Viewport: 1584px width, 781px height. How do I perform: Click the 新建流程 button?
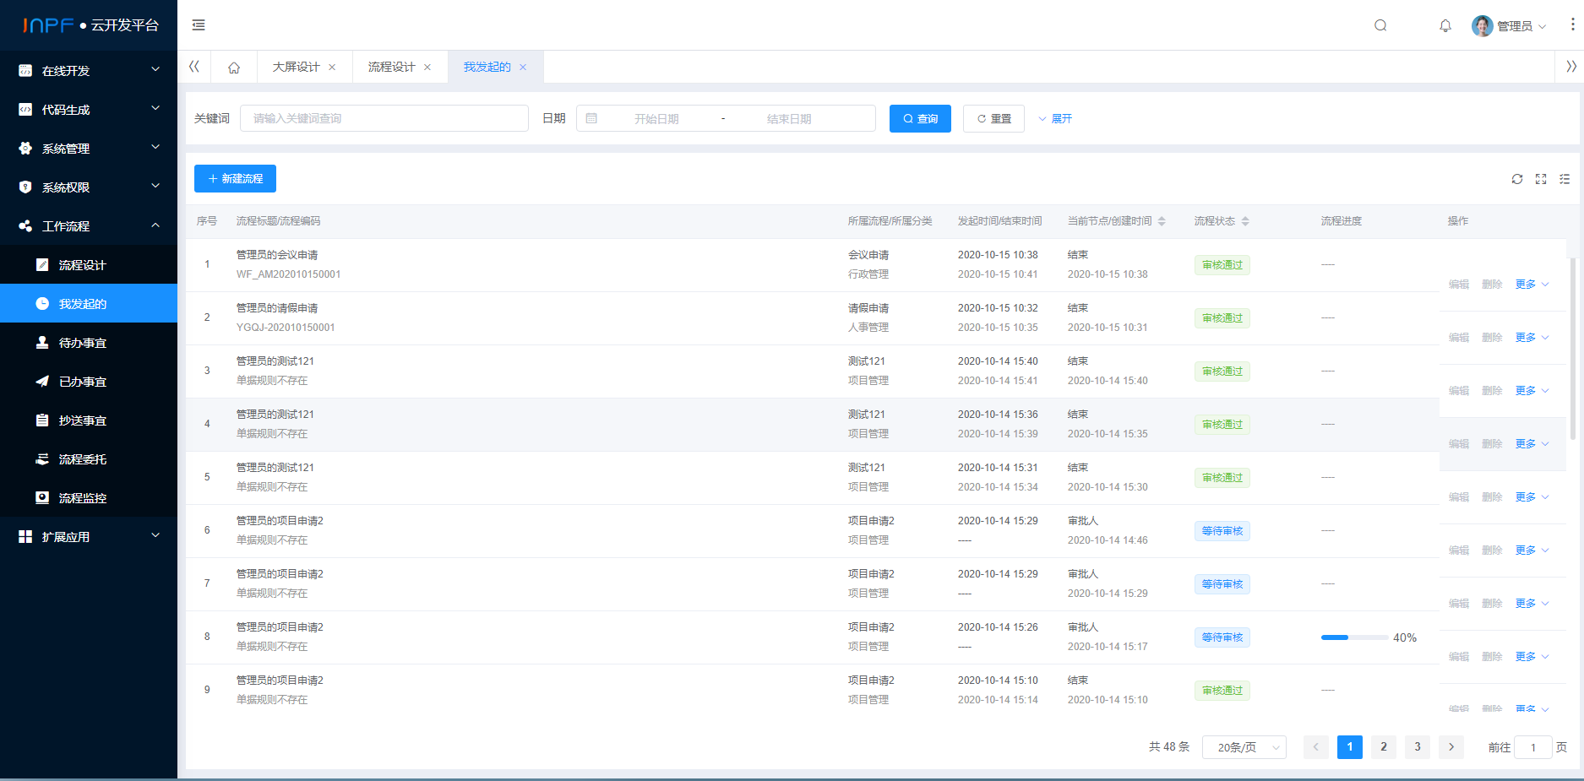pos(235,178)
